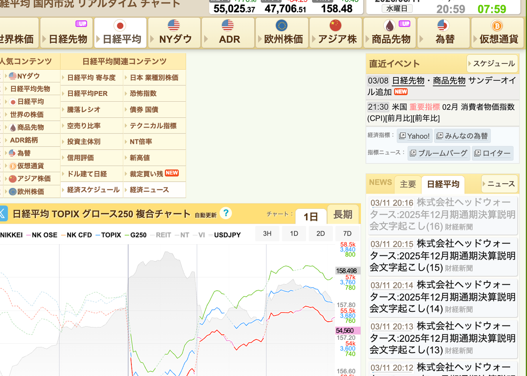The height and width of the screenshot is (376, 527).
Task: Select the 7D chart range
Action: pyautogui.click(x=347, y=233)
